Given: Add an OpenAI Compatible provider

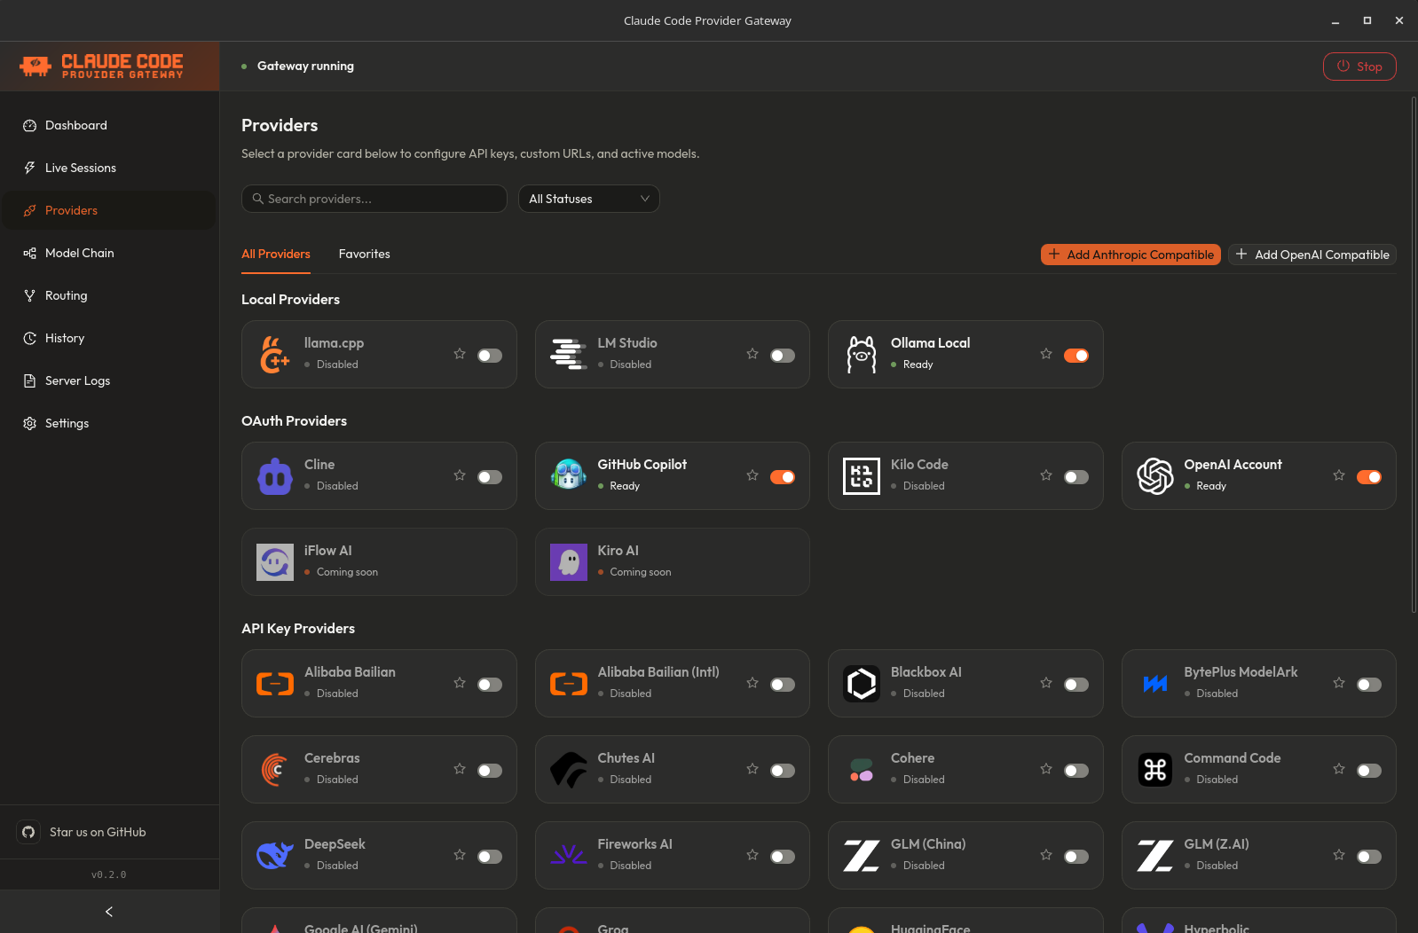Looking at the screenshot, I should tap(1312, 255).
